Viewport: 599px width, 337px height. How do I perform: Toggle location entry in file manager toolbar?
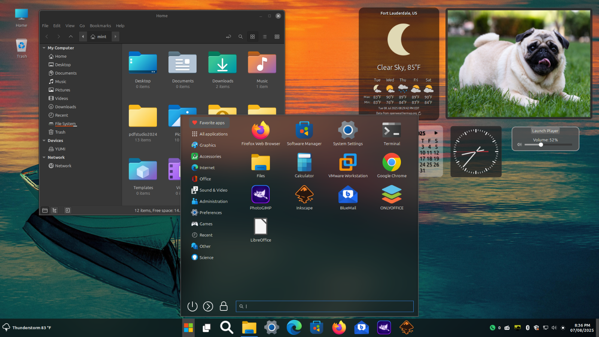coord(228,37)
